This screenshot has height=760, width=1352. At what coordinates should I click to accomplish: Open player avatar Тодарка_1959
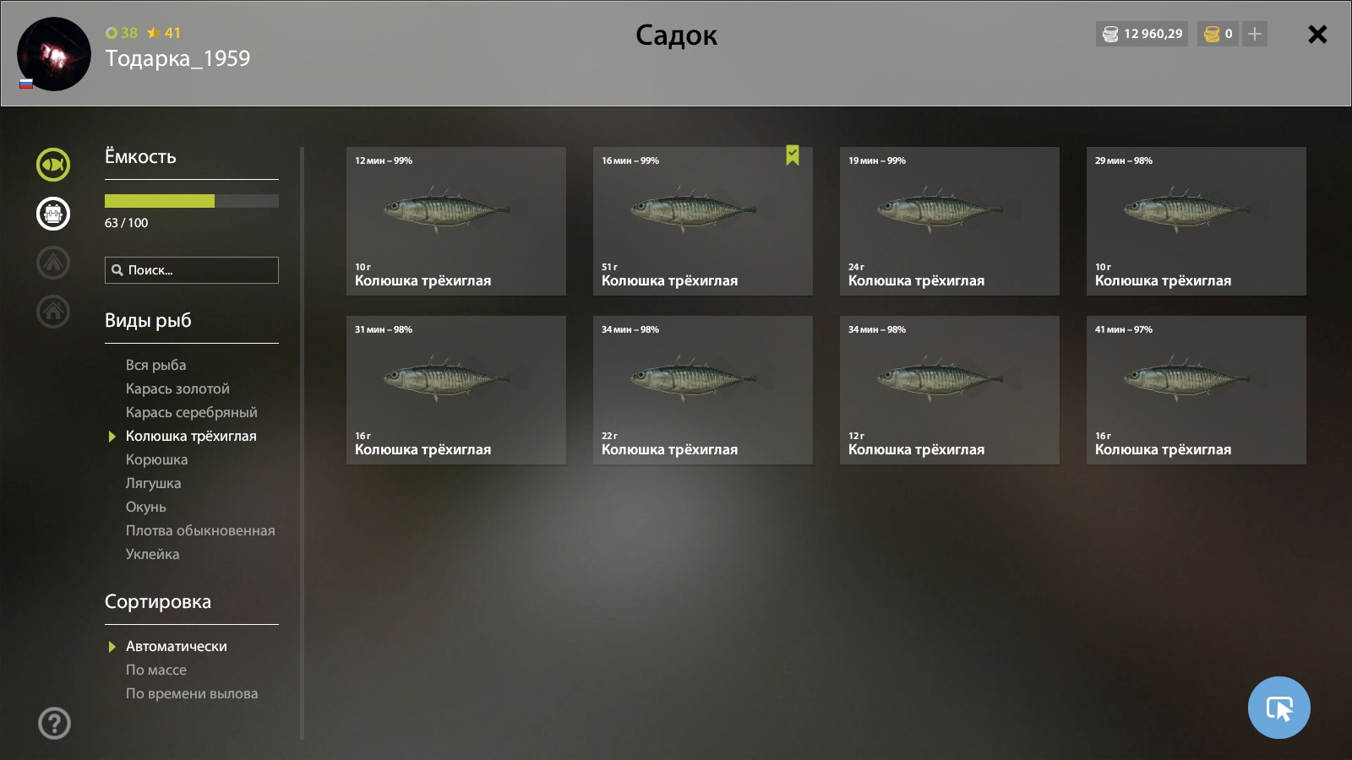pyautogui.click(x=53, y=54)
